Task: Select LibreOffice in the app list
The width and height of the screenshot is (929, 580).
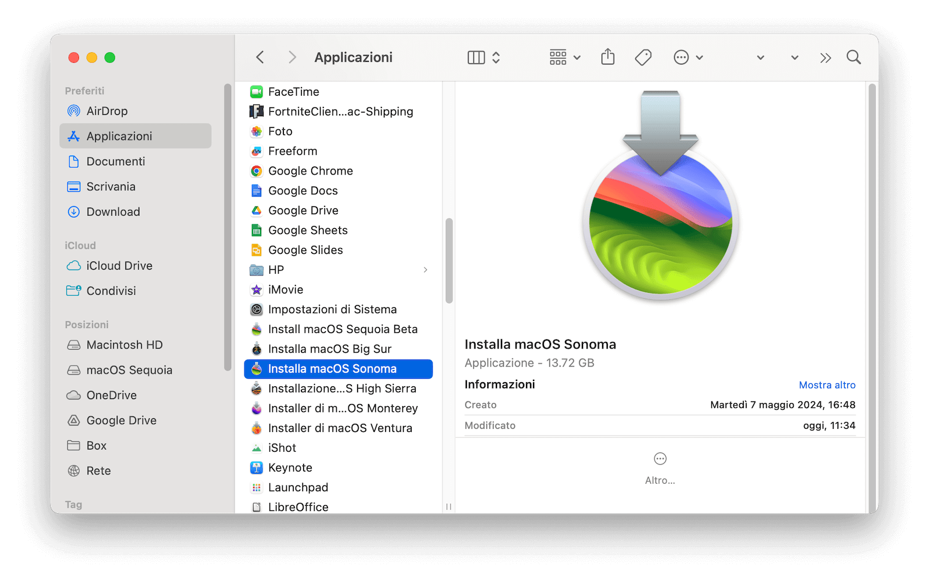Action: 339,506
